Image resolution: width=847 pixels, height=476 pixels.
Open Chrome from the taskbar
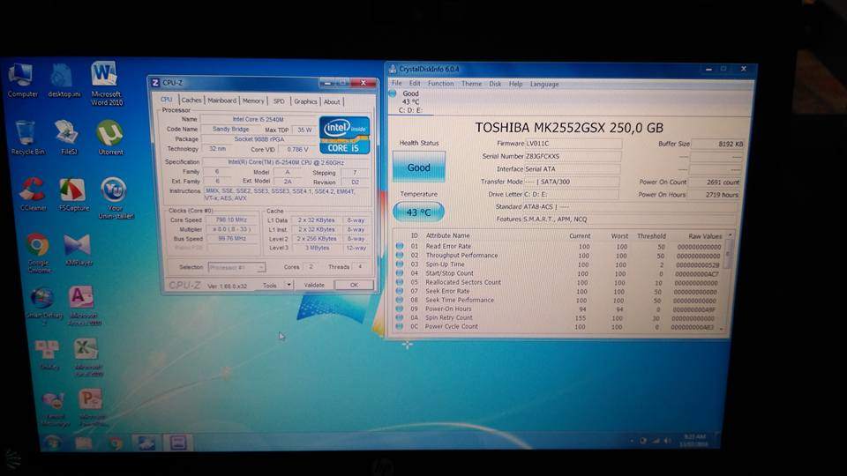click(x=115, y=443)
